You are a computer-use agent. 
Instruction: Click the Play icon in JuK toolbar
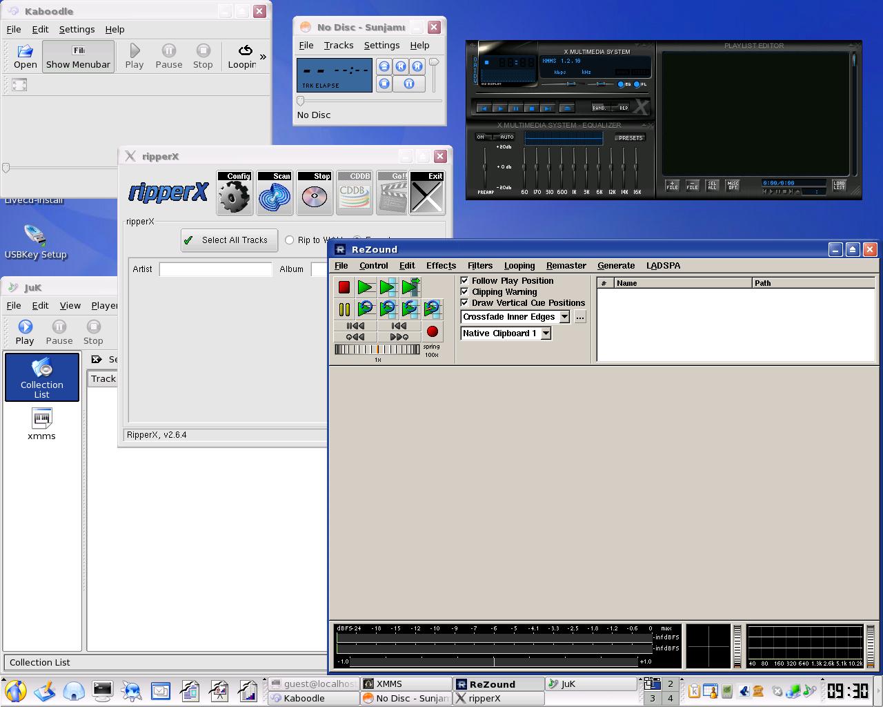[25, 332]
